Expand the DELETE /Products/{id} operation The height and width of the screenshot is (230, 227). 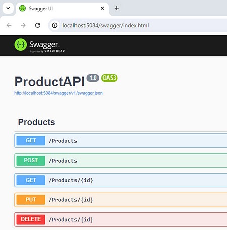coord(121,219)
